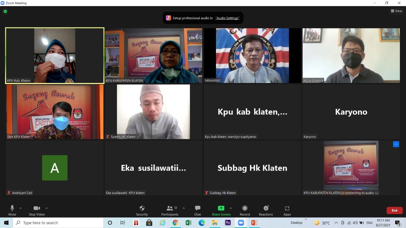Expand share options arrow beside Share Screen

pos(231,208)
